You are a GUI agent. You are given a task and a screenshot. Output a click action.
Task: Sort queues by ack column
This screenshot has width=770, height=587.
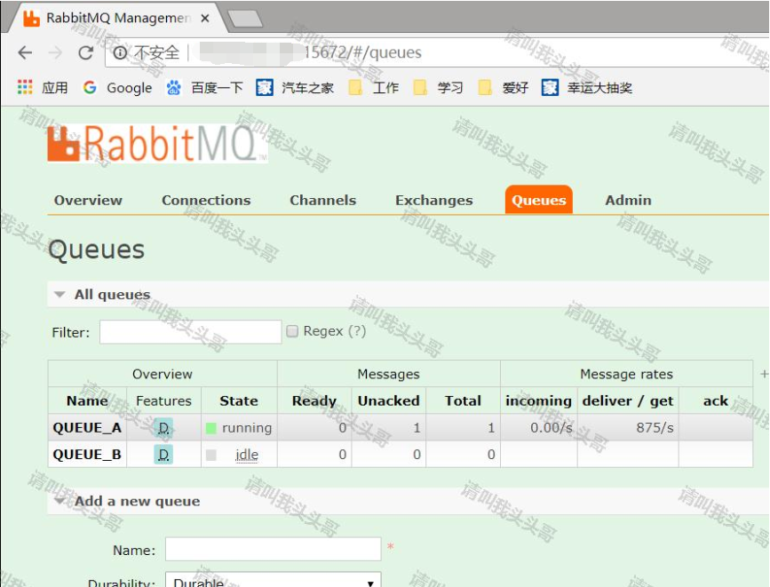pyautogui.click(x=715, y=401)
